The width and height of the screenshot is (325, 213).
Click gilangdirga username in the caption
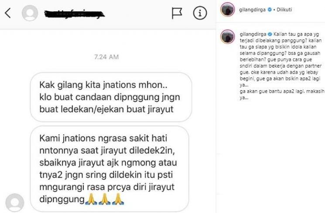tap(253, 34)
